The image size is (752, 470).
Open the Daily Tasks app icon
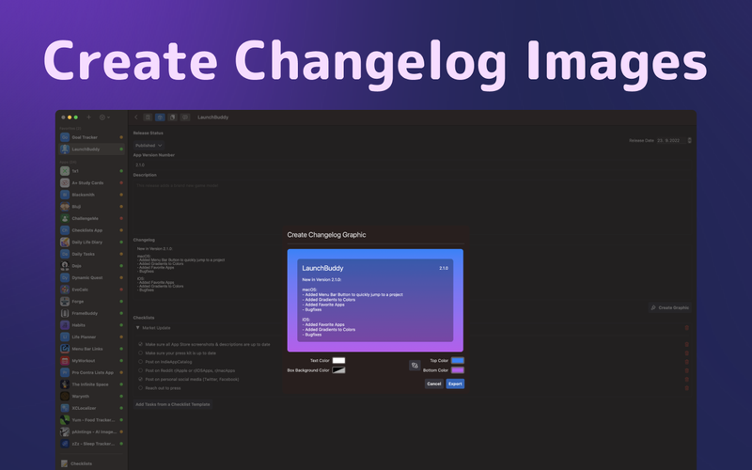(x=65, y=254)
